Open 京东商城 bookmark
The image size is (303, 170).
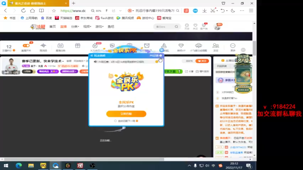[x=84, y=18]
